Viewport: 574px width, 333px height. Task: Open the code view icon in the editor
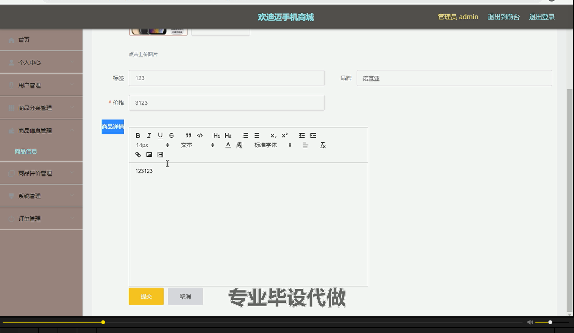click(200, 135)
